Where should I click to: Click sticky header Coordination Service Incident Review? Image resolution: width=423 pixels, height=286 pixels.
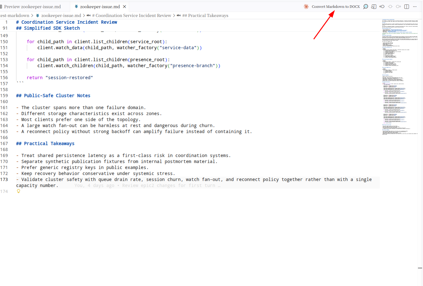67,22
